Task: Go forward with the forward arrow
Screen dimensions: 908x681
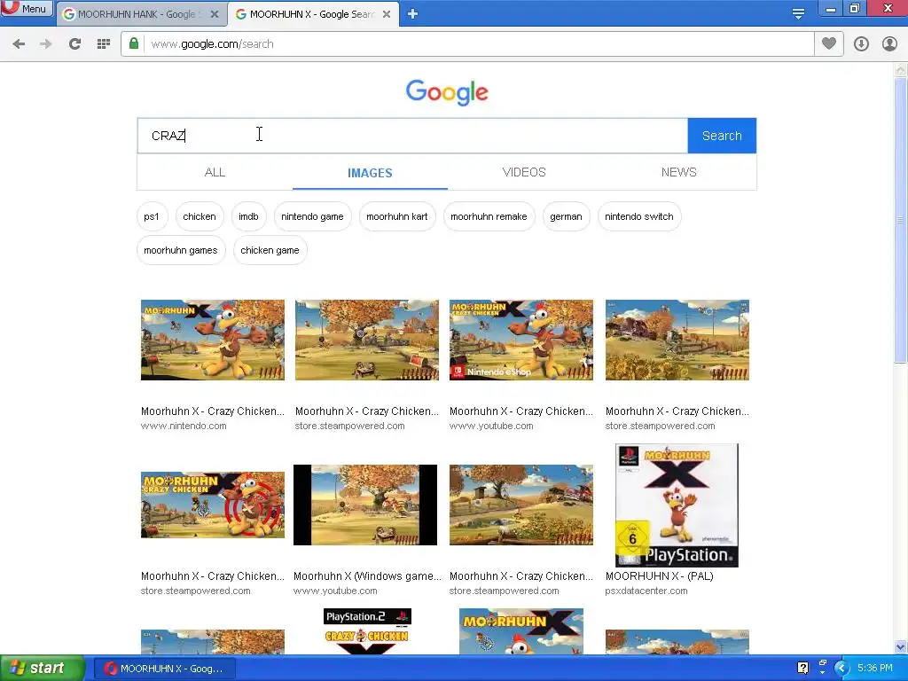Action: coord(46,44)
